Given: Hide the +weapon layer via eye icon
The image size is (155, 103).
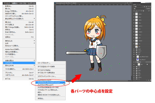Looking at the screenshot, I should (134, 32).
